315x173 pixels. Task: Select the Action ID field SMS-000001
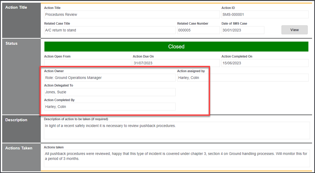tap(265, 14)
